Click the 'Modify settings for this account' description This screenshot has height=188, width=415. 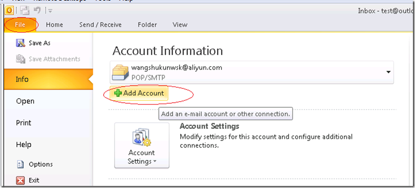click(266, 141)
